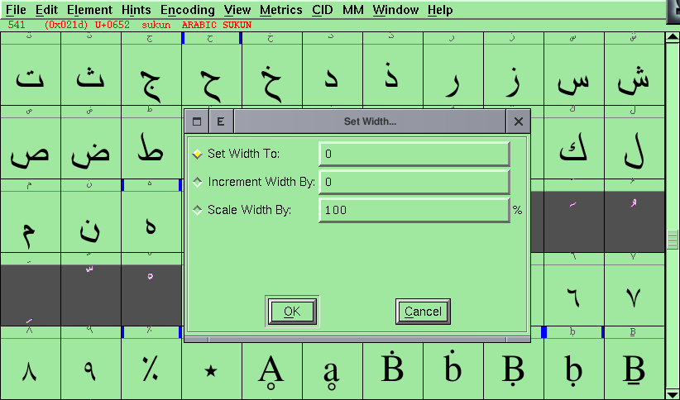This screenshot has width=680, height=400.
Task: Select the Increment Width By option
Action: coord(197,182)
